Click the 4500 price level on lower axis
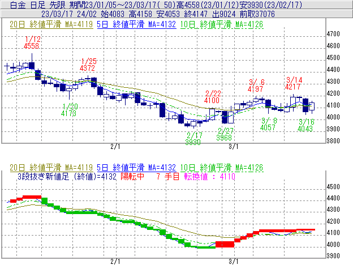Screen dimensions: 353x269 click(333, 187)
